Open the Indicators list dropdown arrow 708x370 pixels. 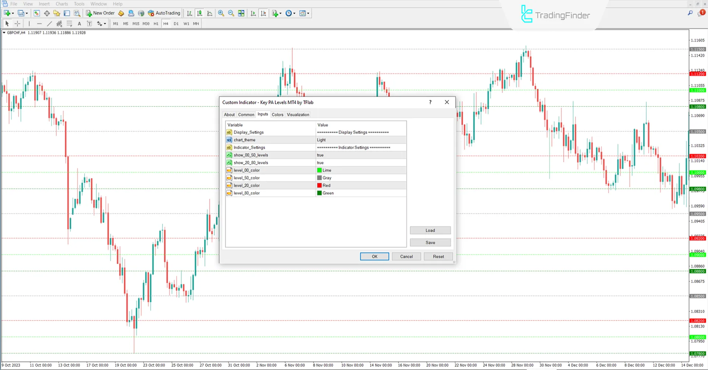click(x=280, y=13)
